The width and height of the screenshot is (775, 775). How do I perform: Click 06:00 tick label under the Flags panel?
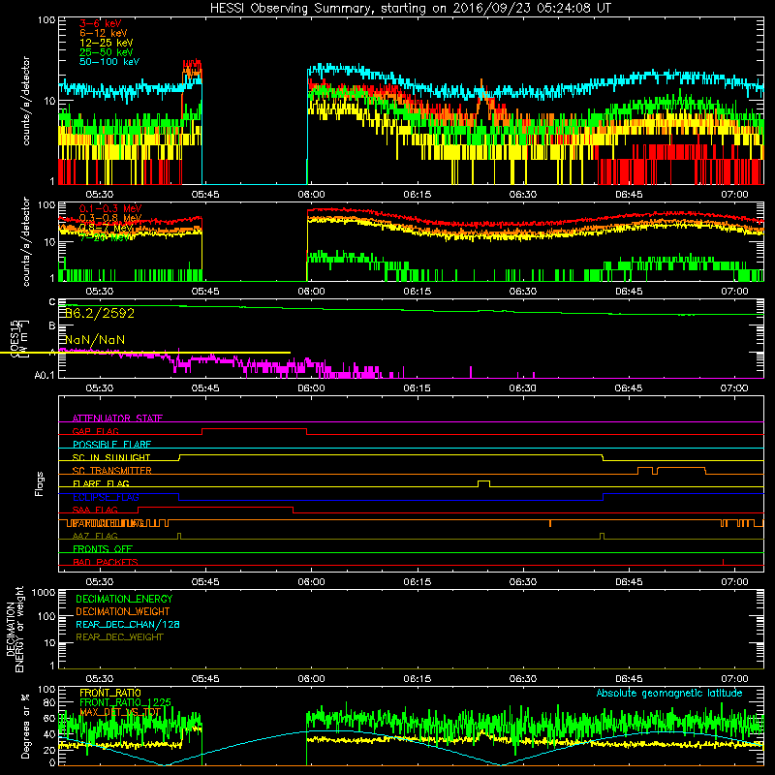tap(311, 582)
